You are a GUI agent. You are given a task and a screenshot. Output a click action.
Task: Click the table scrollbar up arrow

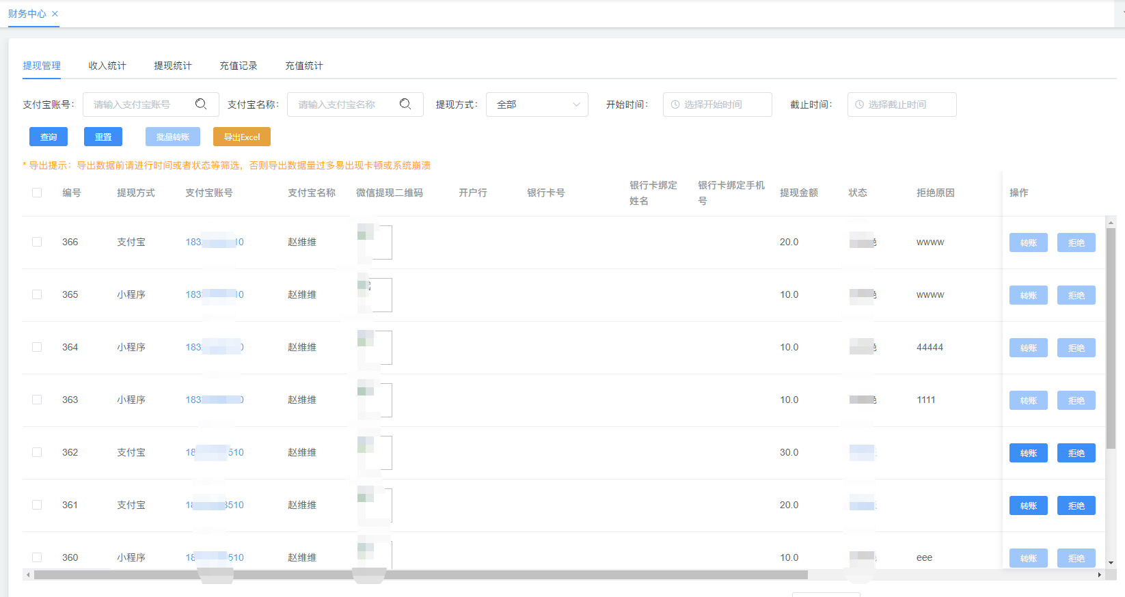coord(1111,222)
